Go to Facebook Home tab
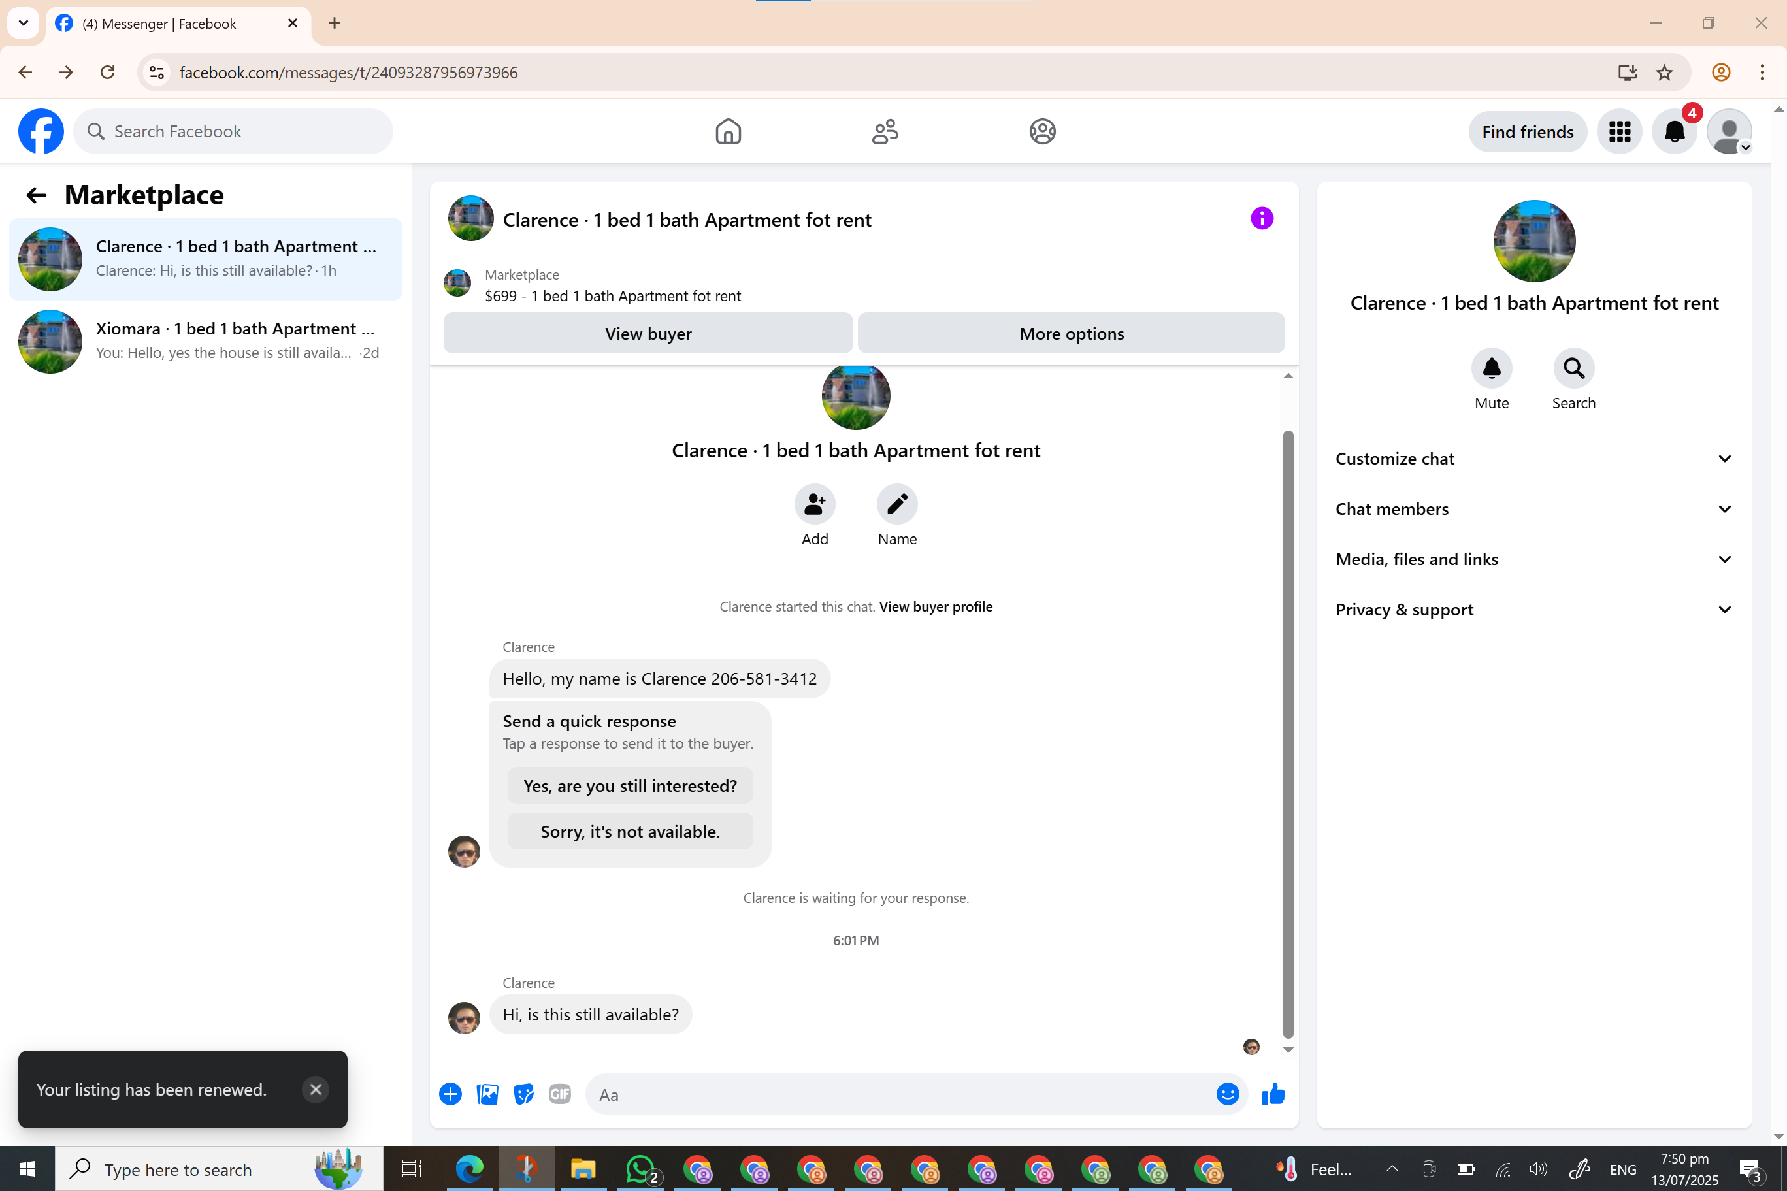Image resolution: width=1787 pixels, height=1191 pixels. tap(728, 131)
